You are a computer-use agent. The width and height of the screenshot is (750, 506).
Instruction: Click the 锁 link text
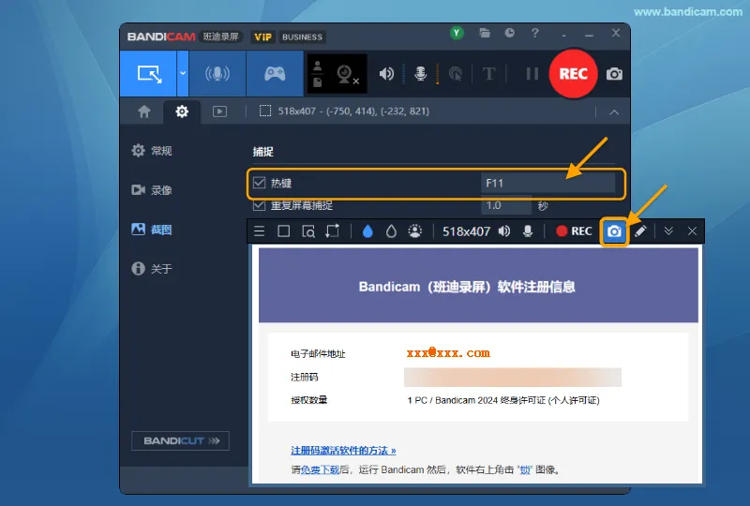[x=525, y=469]
